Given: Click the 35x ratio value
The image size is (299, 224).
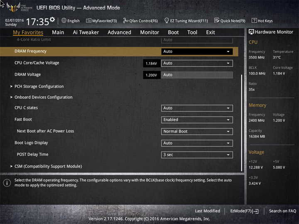Looking at the screenshot, I should (x=252, y=89).
